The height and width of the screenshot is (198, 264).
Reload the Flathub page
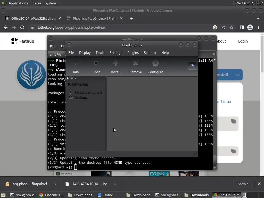[x=22, y=27]
